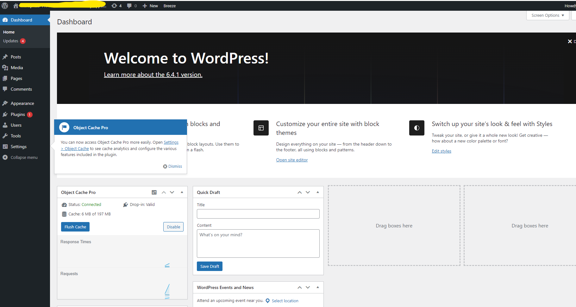Move the WordPress Events and News widget down
The image size is (576, 307).
coord(308,287)
